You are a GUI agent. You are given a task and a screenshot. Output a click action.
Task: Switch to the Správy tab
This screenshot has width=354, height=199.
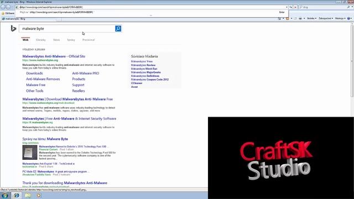[71, 40]
